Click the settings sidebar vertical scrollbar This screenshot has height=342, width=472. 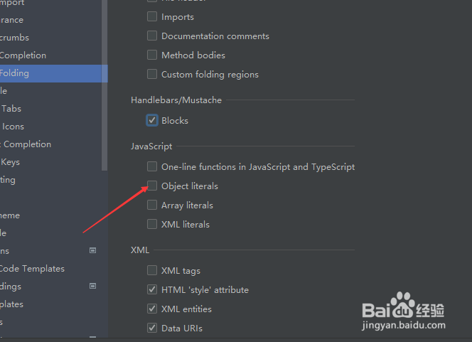[x=104, y=85]
